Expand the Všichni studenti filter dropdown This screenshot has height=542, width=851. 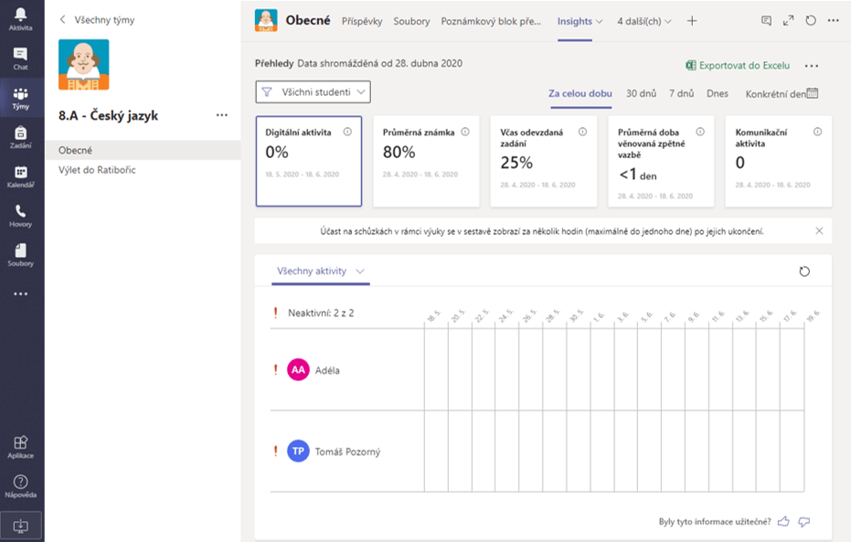coord(314,91)
